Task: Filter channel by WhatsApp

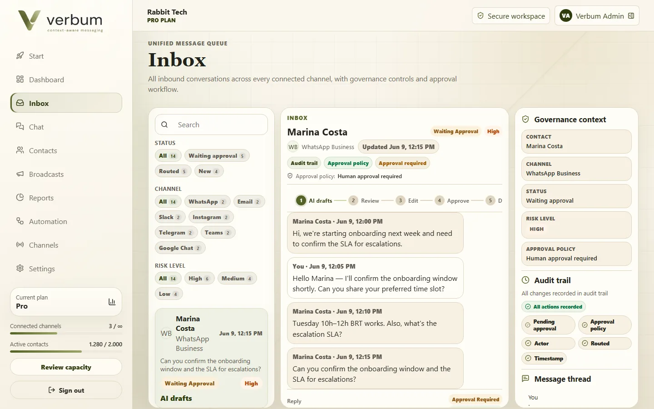Action: pyautogui.click(x=207, y=202)
